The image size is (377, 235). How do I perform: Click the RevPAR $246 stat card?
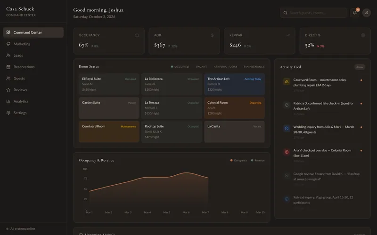pos(260,41)
